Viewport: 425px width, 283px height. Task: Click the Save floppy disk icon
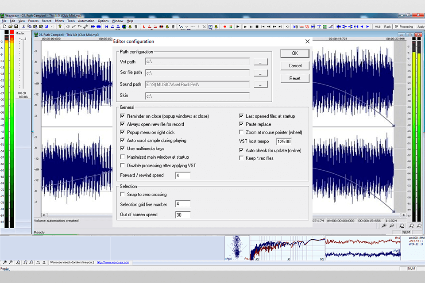point(16,27)
